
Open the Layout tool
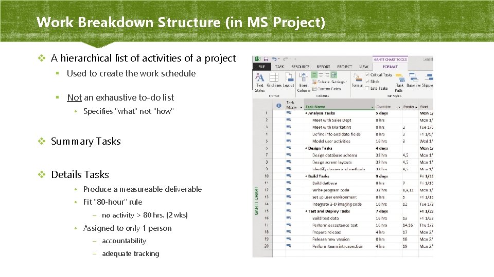click(288, 81)
